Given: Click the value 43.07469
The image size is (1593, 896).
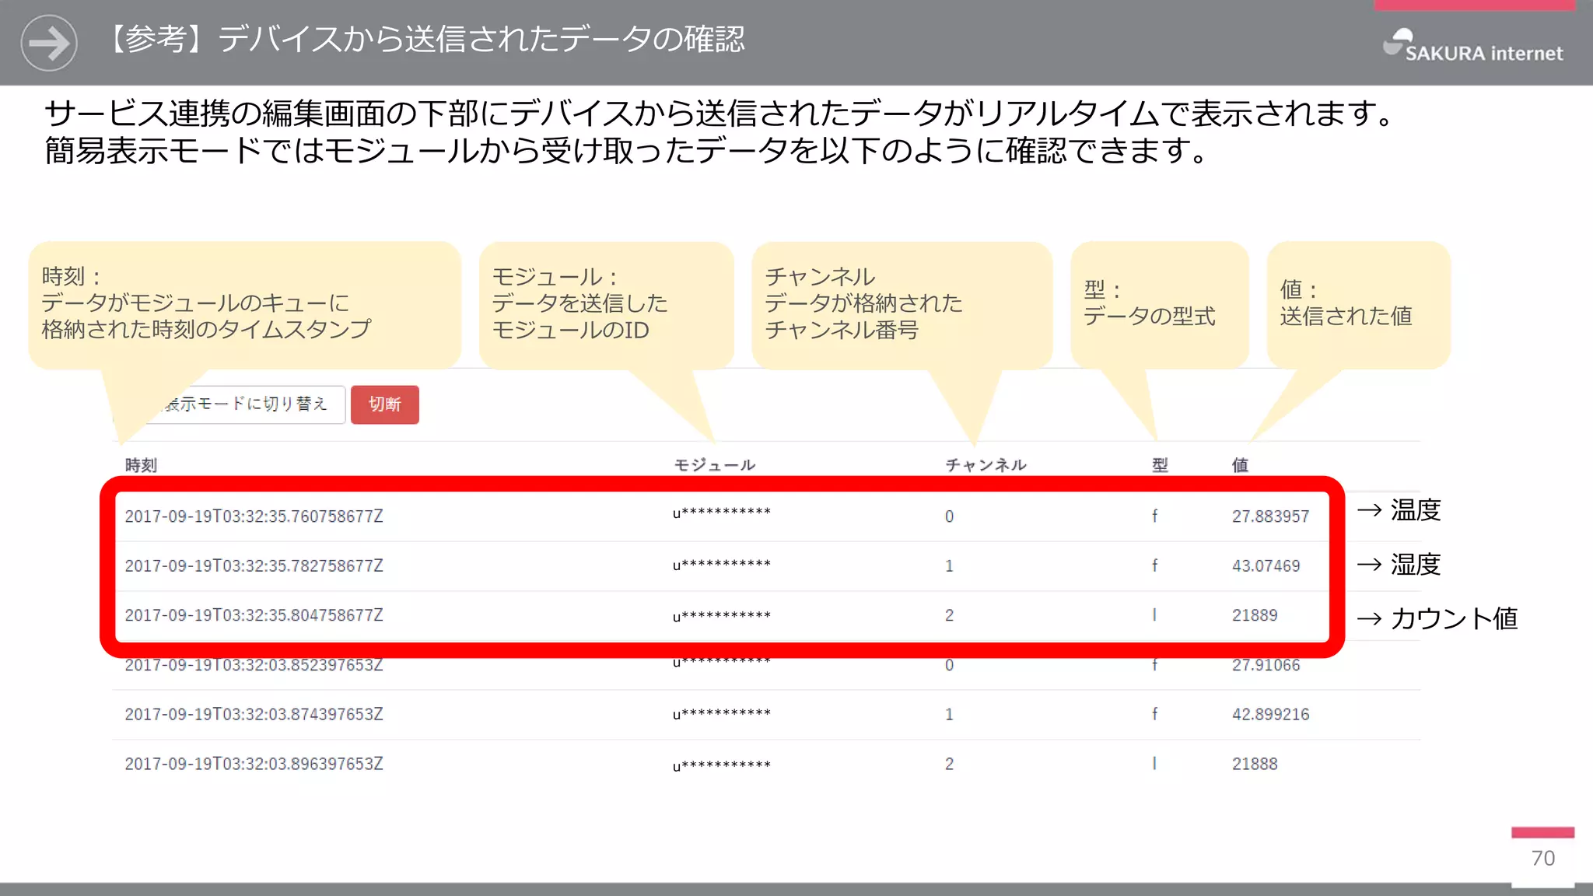Looking at the screenshot, I should [1266, 566].
